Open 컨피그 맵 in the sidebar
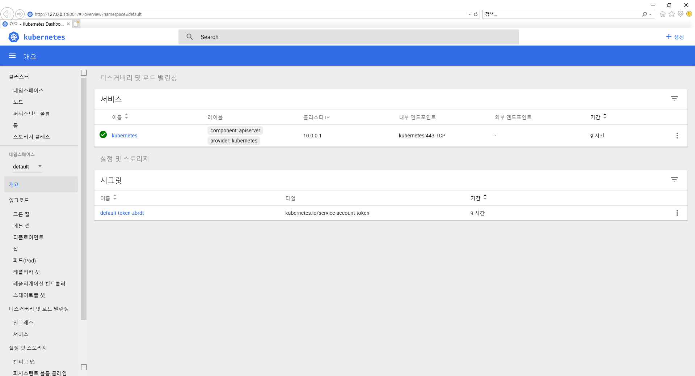The height and width of the screenshot is (376, 695). point(24,362)
